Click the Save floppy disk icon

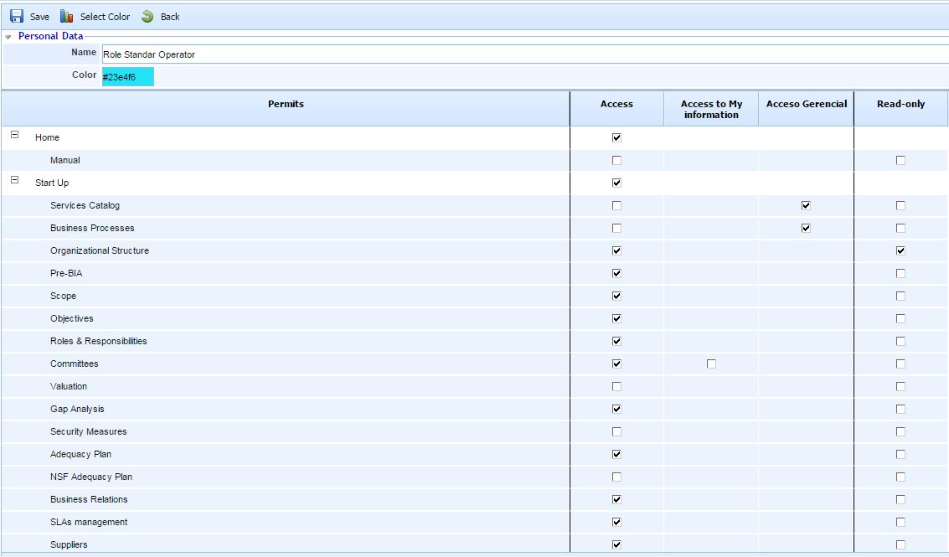pyautogui.click(x=17, y=17)
